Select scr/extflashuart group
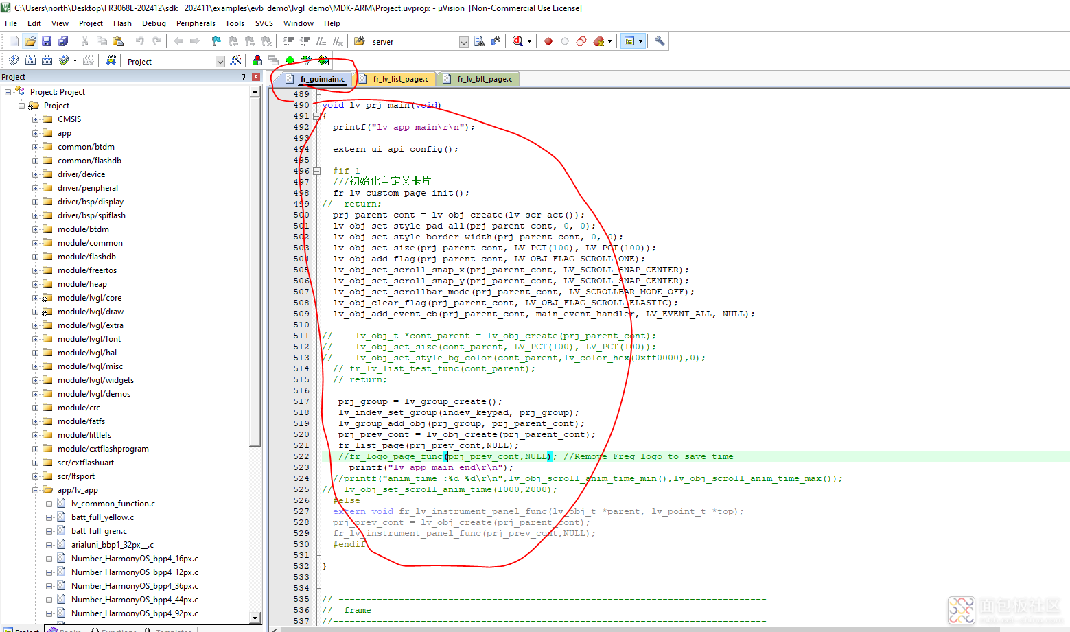The height and width of the screenshot is (632, 1070). (86, 463)
